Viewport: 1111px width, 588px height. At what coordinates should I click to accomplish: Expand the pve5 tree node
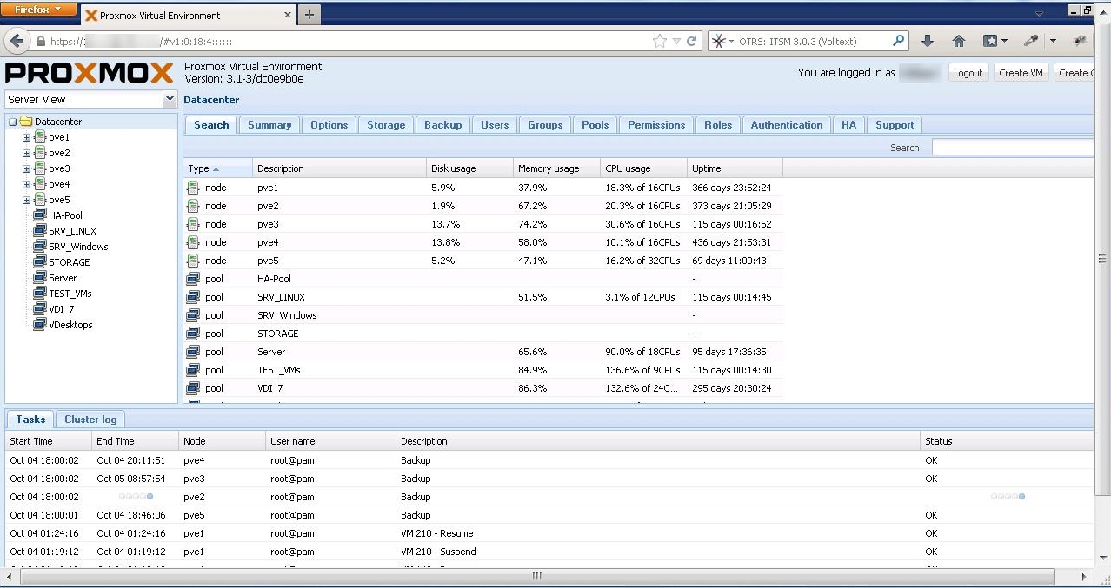click(26, 200)
